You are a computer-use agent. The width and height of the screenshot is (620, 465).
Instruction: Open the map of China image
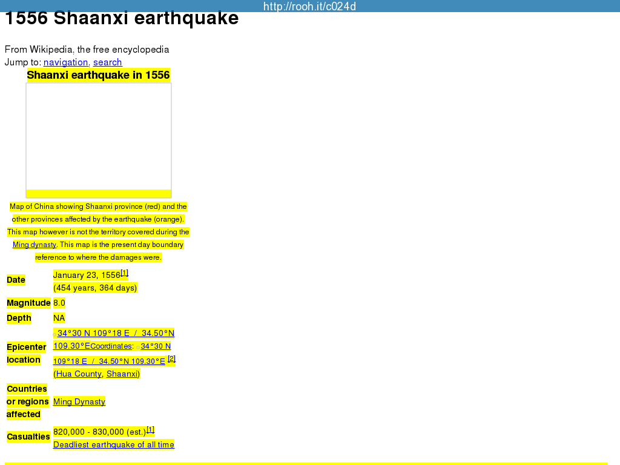99,136
